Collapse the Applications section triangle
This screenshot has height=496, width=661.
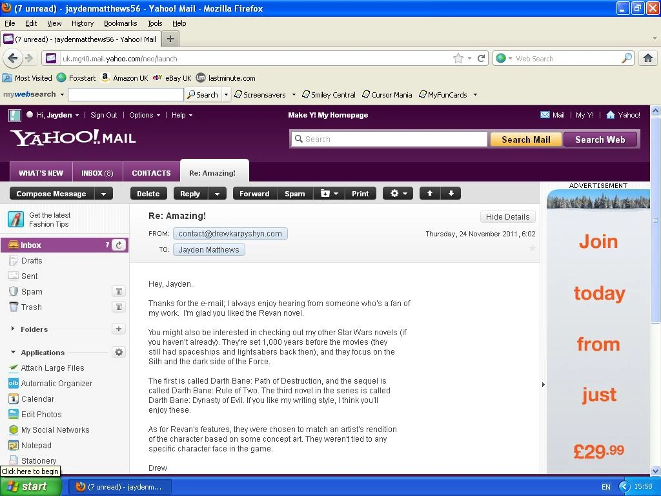[13, 352]
